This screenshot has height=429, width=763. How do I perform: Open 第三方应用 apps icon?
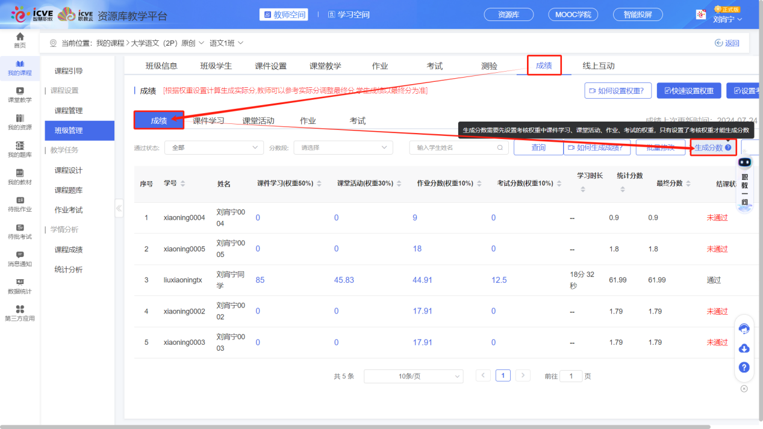click(20, 309)
